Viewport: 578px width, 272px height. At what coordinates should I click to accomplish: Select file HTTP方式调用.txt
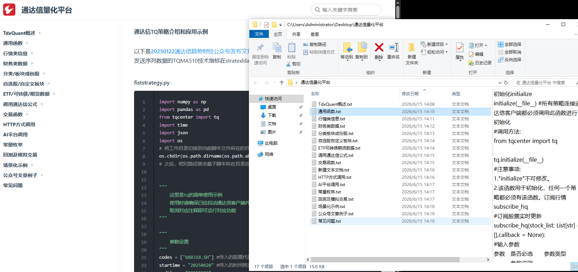(335, 177)
